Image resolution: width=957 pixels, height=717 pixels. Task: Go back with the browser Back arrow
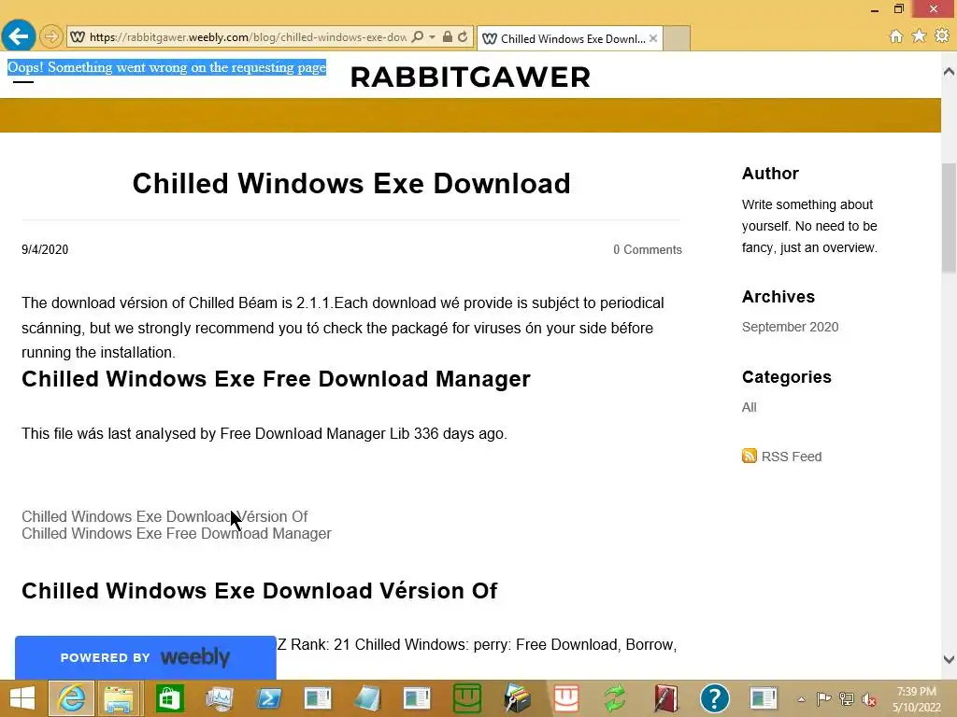[19, 36]
